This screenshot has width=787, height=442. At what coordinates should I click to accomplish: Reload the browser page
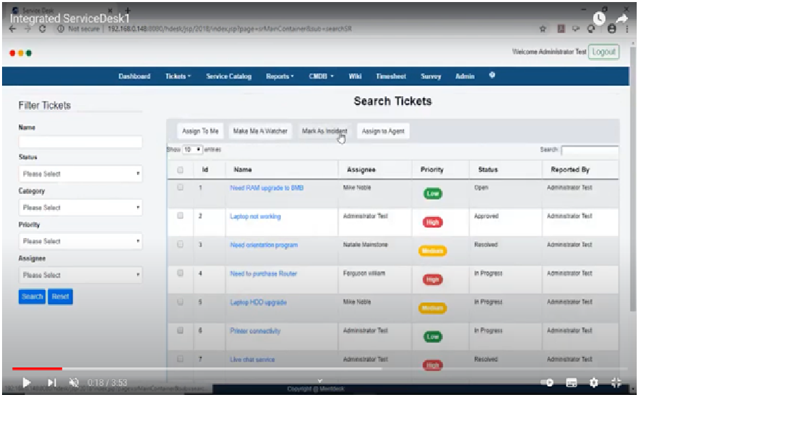point(42,29)
